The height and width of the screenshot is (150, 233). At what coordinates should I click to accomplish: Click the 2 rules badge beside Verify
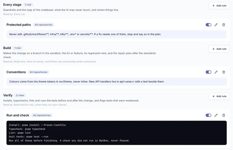pos(20,95)
